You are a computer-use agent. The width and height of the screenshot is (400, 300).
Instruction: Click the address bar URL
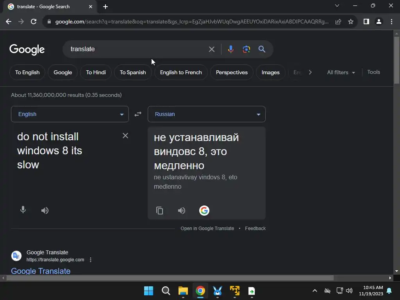tap(192, 22)
